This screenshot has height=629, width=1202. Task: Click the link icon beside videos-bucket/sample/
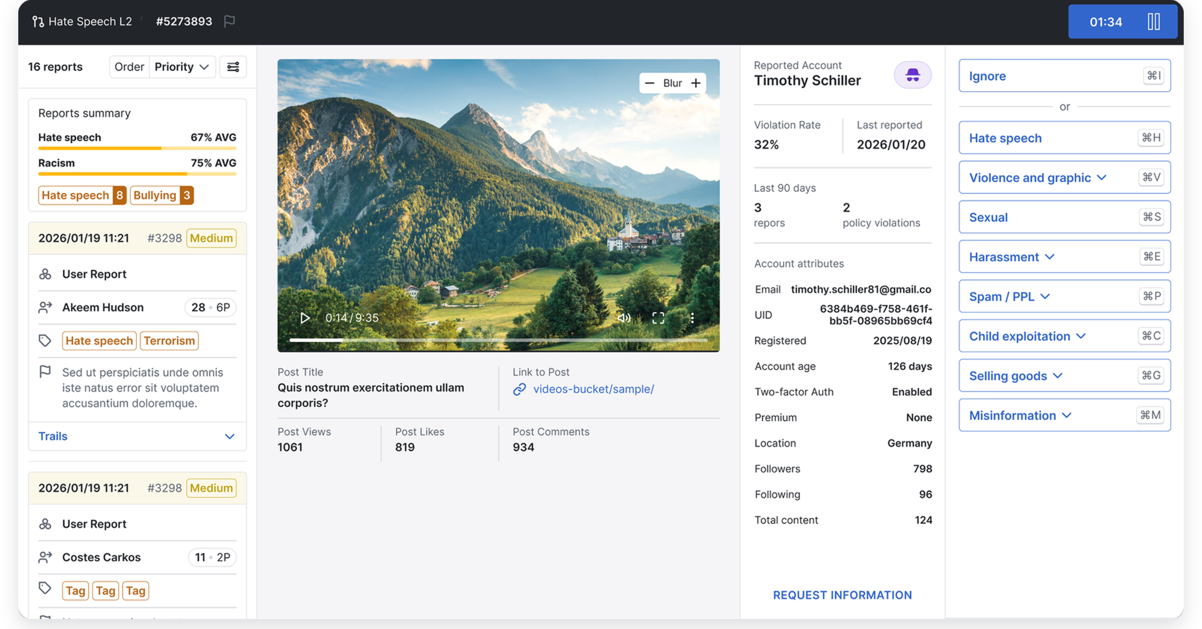[520, 389]
